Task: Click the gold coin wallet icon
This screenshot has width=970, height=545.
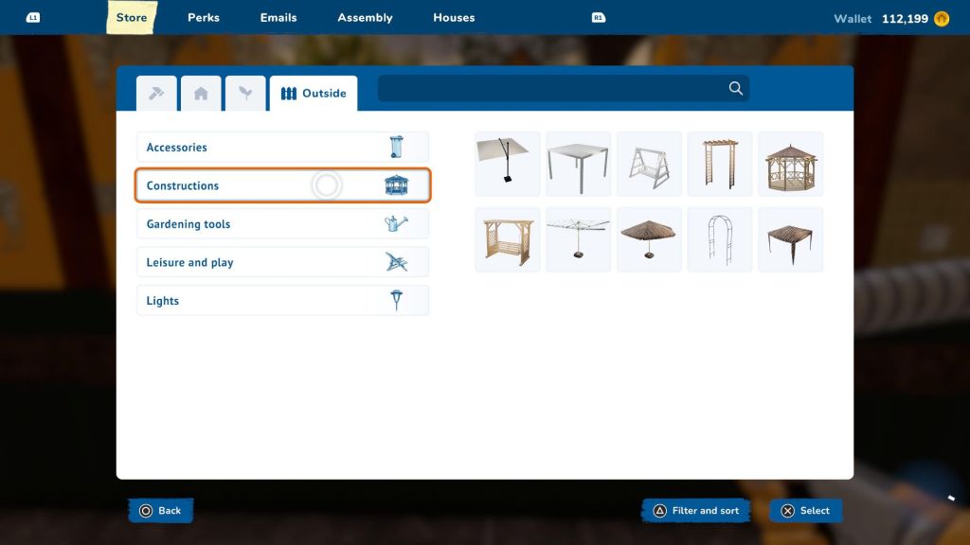Action: click(x=941, y=19)
